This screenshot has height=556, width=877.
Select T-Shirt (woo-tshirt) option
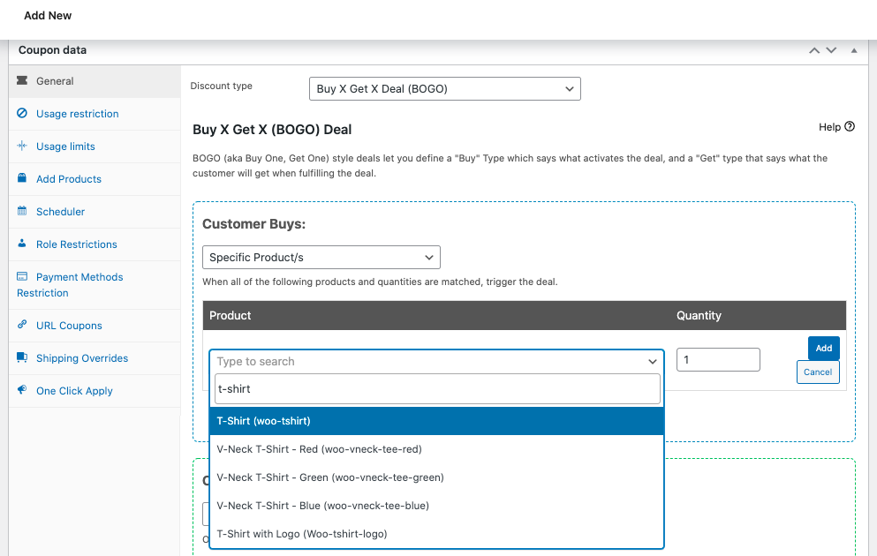[x=436, y=421]
